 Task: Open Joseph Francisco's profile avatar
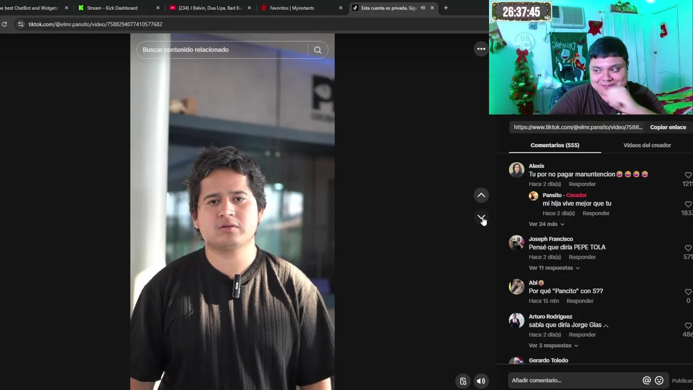pyautogui.click(x=517, y=243)
